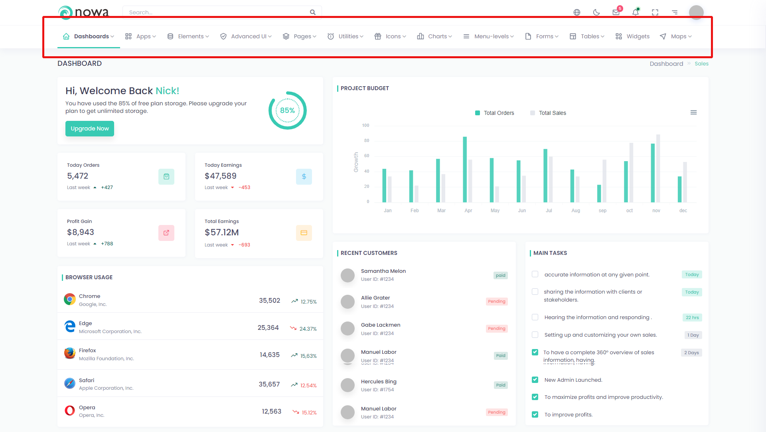The image size is (766, 432).
Task: Check the 'accurate information at any given point' task
Action: point(535,274)
